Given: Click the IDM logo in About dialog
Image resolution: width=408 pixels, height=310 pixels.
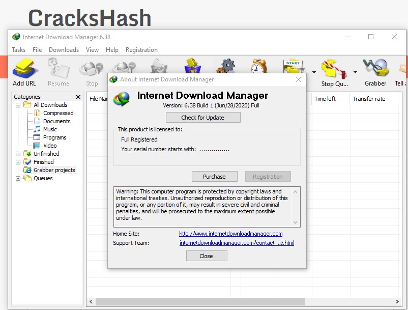Looking at the screenshot, I should [122, 99].
